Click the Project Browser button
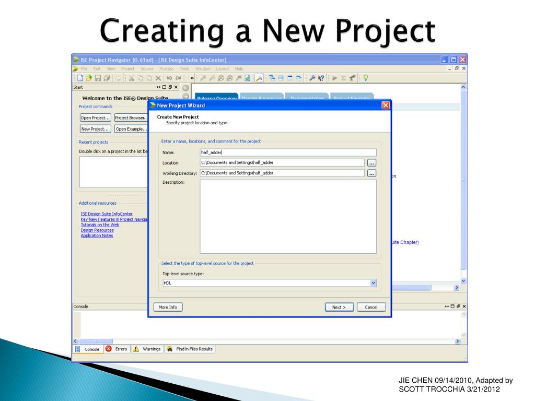Viewport: 535px width, 401px height. click(131, 117)
